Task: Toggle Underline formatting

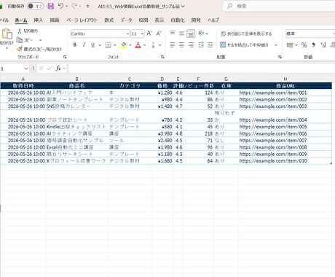Action: click(92, 45)
